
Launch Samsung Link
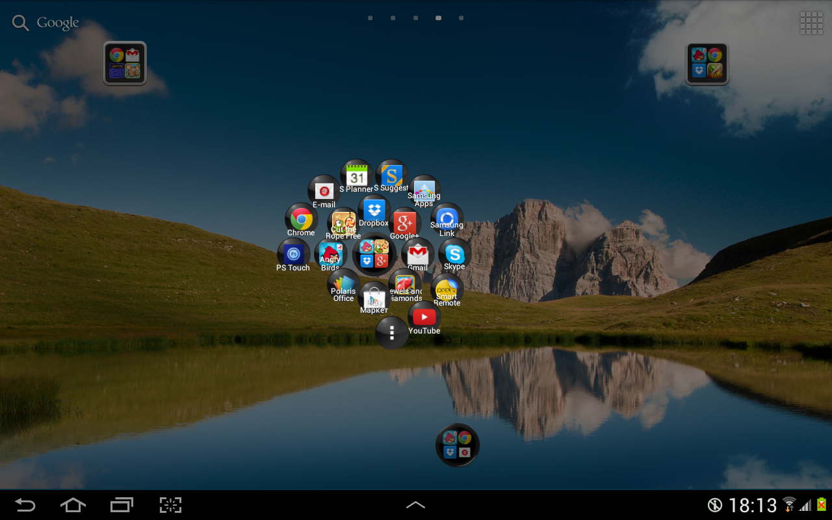click(x=447, y=220)
